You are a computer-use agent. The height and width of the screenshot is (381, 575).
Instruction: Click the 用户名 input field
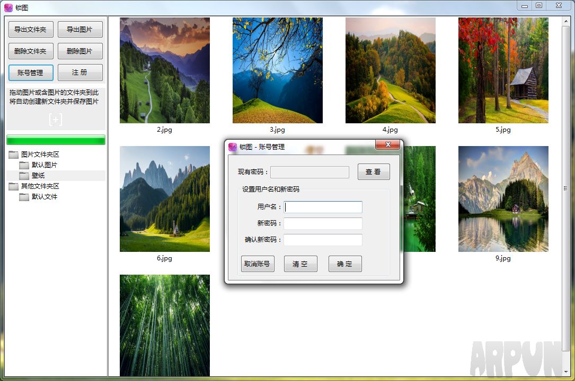323,207
